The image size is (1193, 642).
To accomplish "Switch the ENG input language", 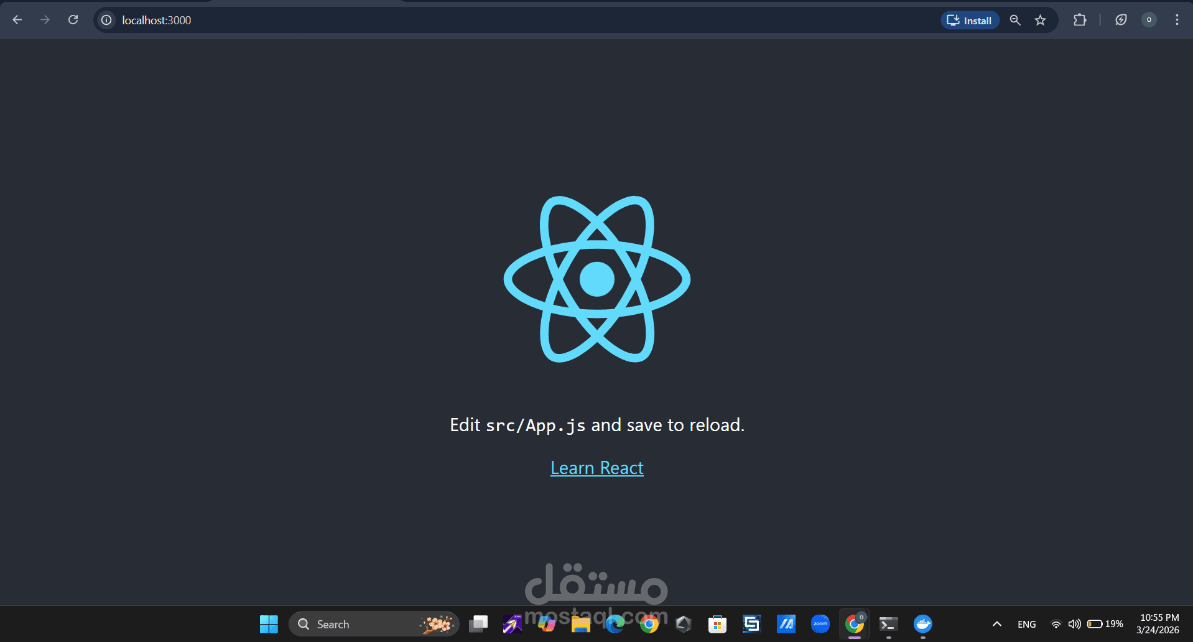I will (1027, 624).
